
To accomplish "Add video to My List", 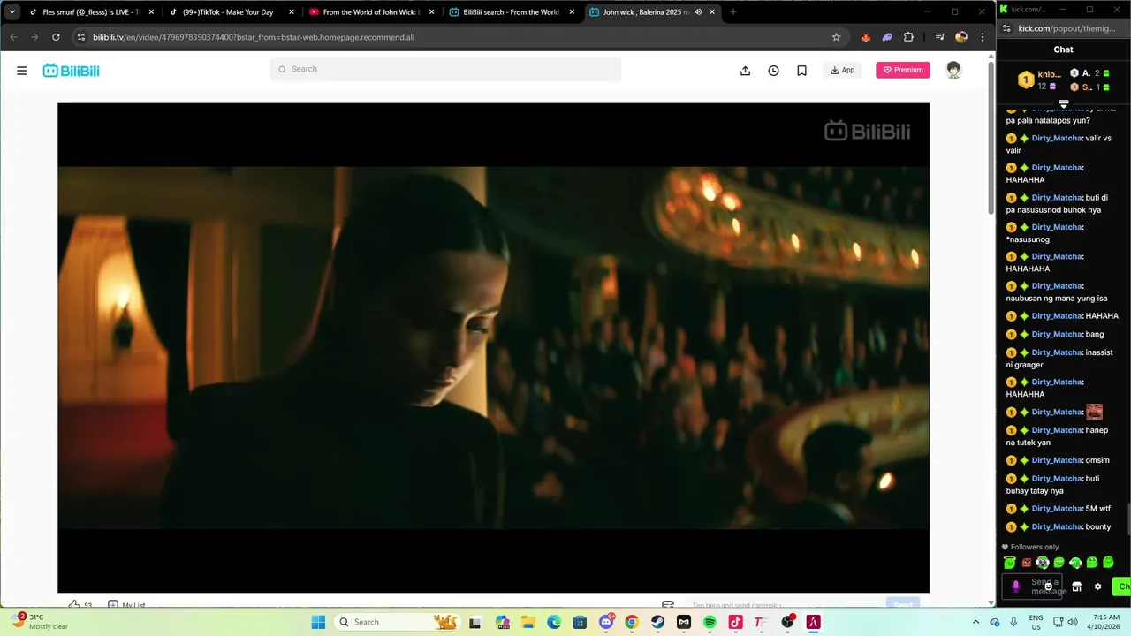I will tap(126, 605).
